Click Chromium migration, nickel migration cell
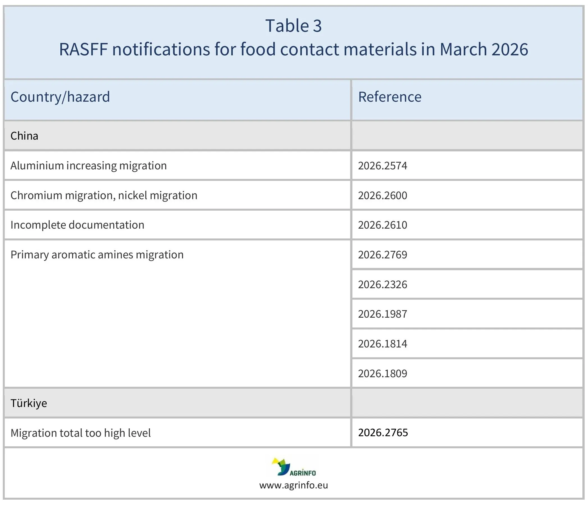The width and height of the screenshot is (588, 505). point(178,195)
